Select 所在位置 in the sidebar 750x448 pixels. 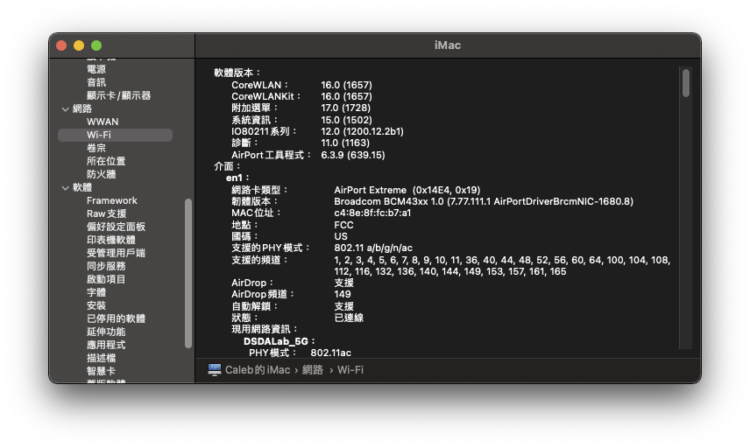(106, 161)
